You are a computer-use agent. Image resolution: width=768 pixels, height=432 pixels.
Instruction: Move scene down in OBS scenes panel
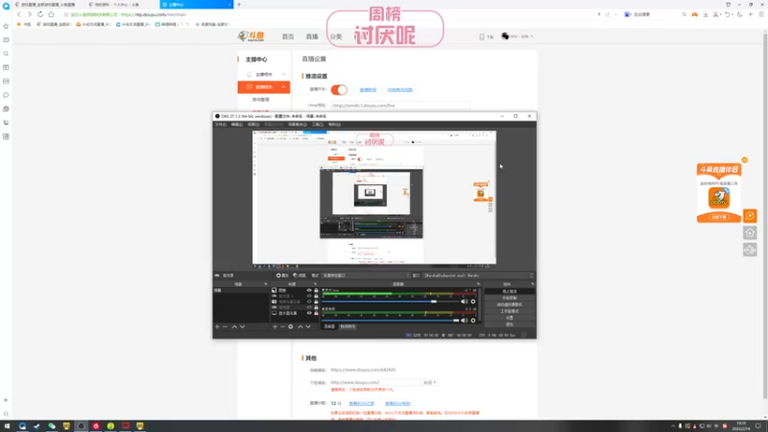[x=242, y=326]
